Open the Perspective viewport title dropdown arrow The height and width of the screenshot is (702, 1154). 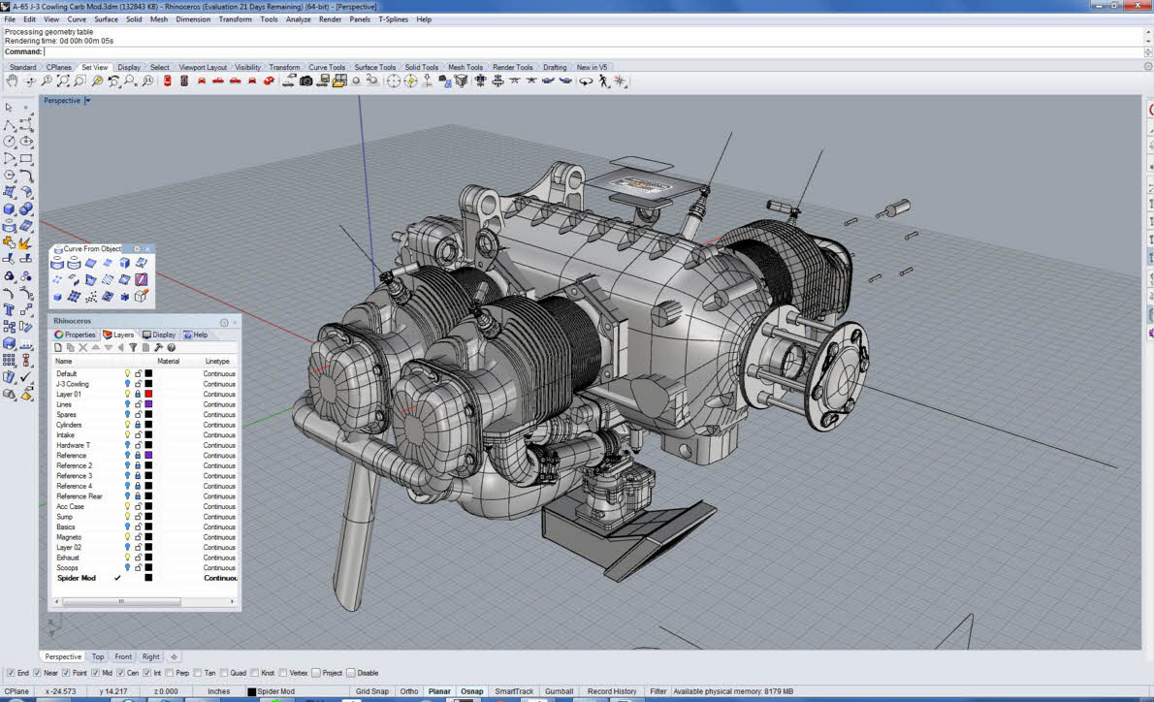[x=87, y=100]
